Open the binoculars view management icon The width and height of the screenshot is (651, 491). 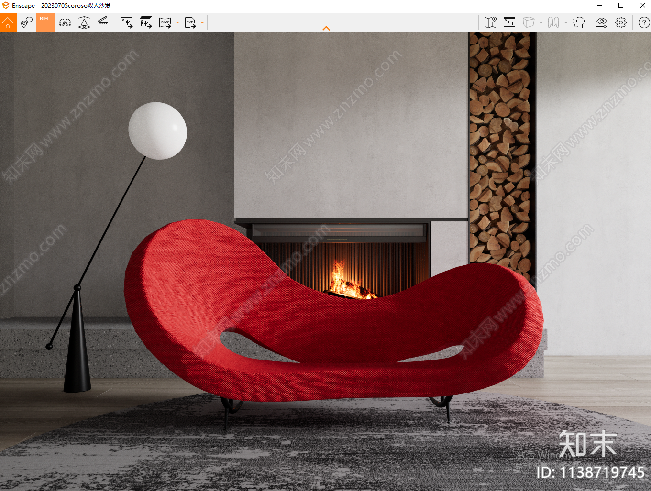[x=65, y=22]
